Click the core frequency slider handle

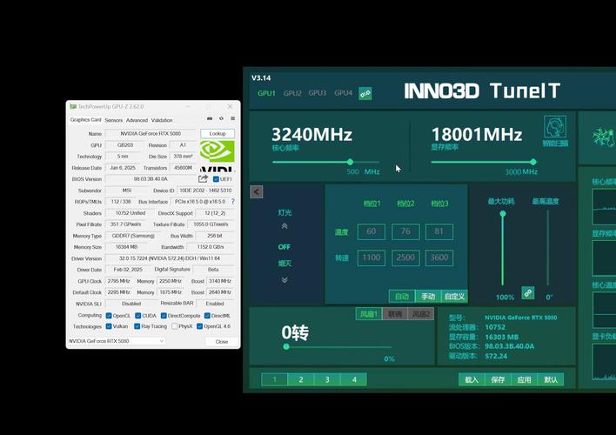(x=350, y=162)
